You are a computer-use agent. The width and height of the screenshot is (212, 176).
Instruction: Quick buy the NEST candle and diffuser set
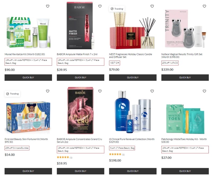coord(133,78)
